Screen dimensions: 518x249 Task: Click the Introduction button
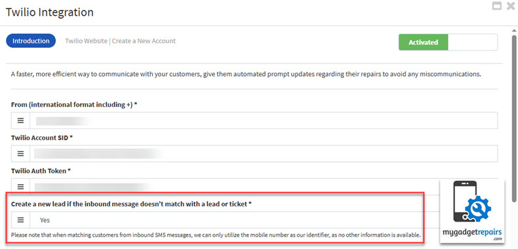click(x=31, y=41)
